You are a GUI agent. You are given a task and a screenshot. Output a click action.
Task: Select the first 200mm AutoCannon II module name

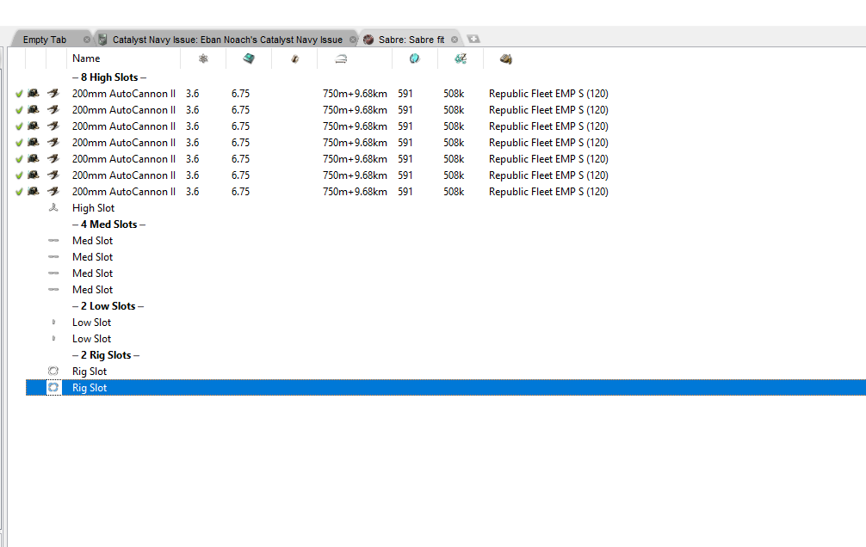tap(124, 94)
